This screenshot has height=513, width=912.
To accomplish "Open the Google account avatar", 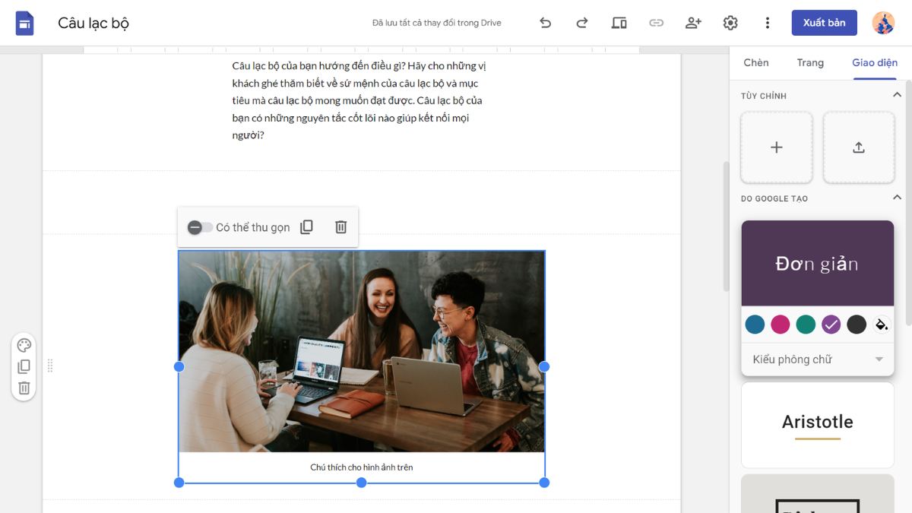I will [883, 23].
